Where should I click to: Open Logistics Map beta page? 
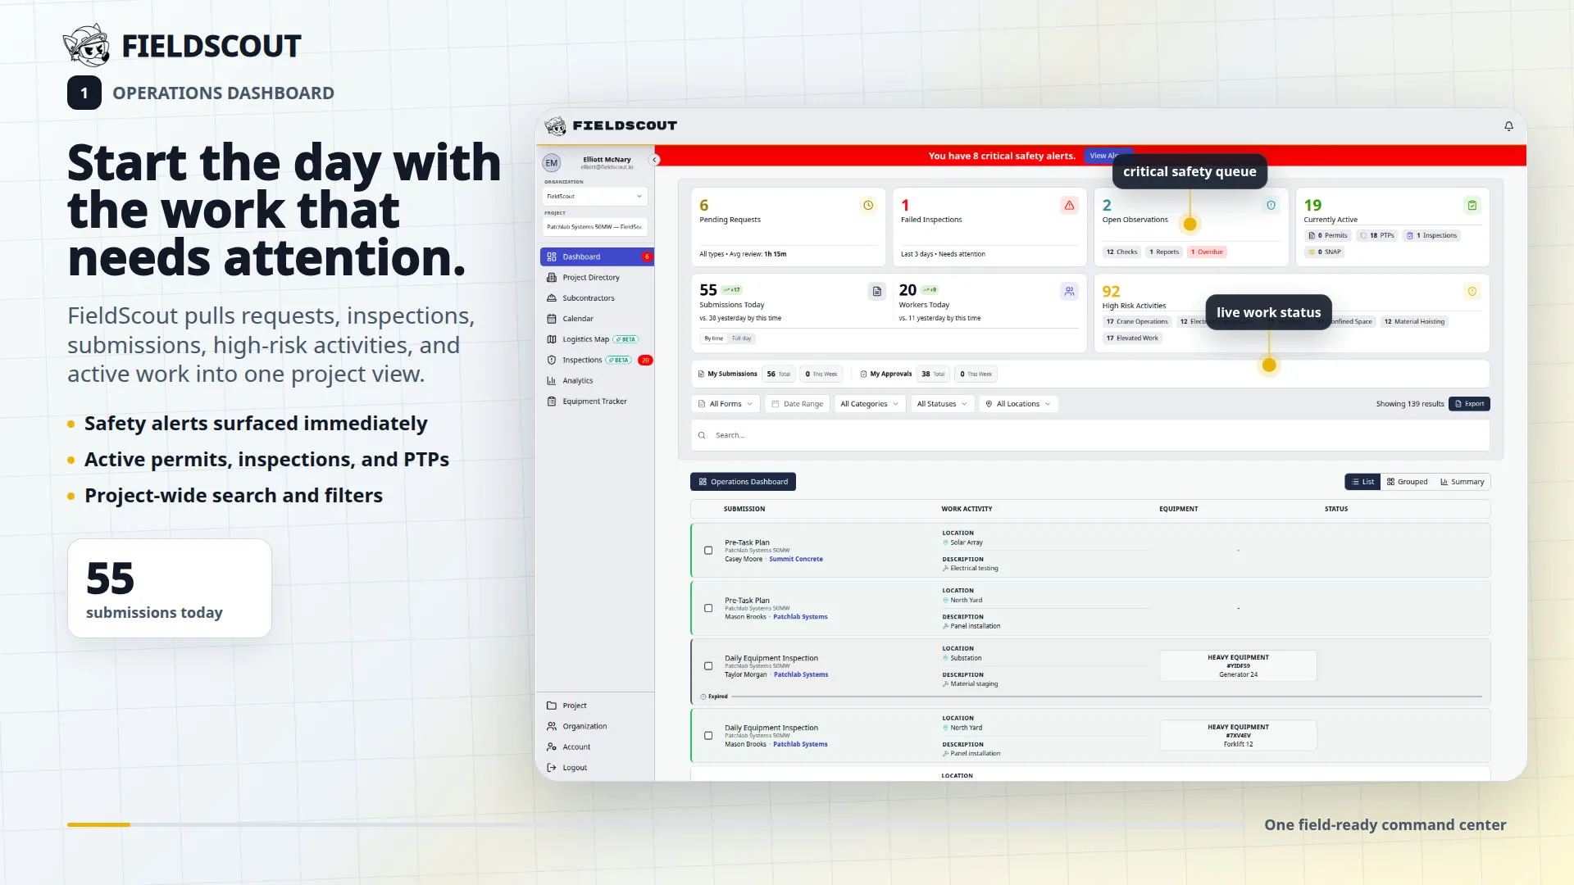(x=597, y=339)
